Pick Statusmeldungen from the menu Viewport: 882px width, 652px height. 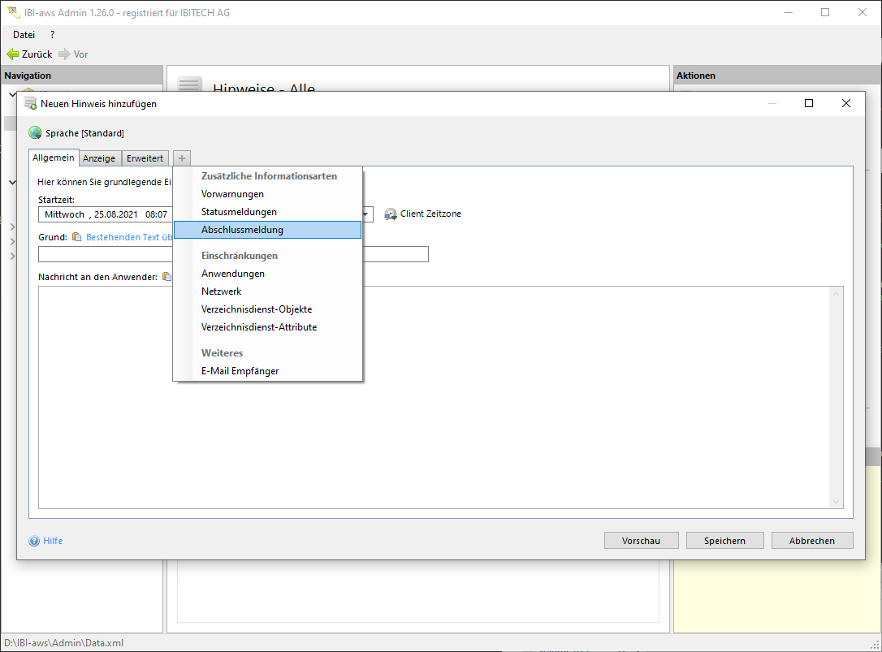(x=239, y=212)
